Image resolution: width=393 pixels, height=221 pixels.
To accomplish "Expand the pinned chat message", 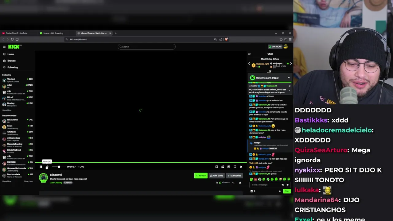I will [x=289, y=91].
